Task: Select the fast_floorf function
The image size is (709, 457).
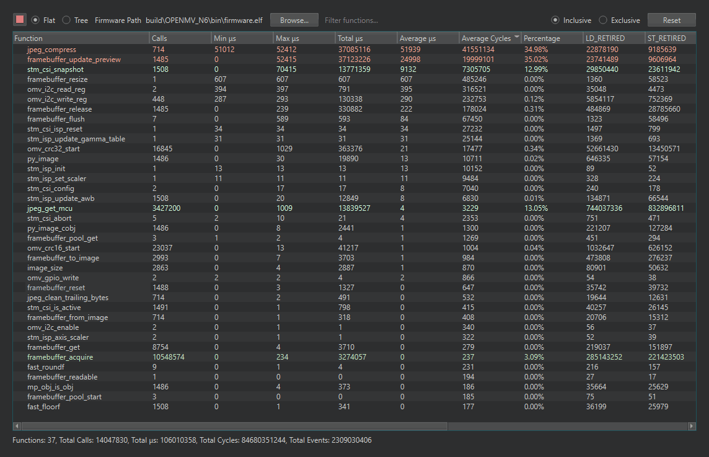Action: [x=354, y=407]
